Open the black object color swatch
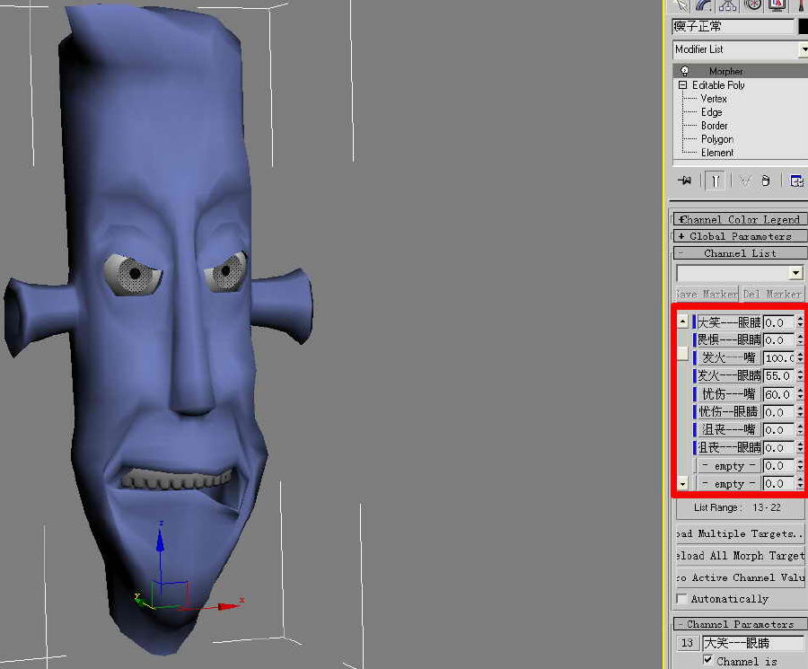This screenshot has height=669, width=808. (803, 26)
